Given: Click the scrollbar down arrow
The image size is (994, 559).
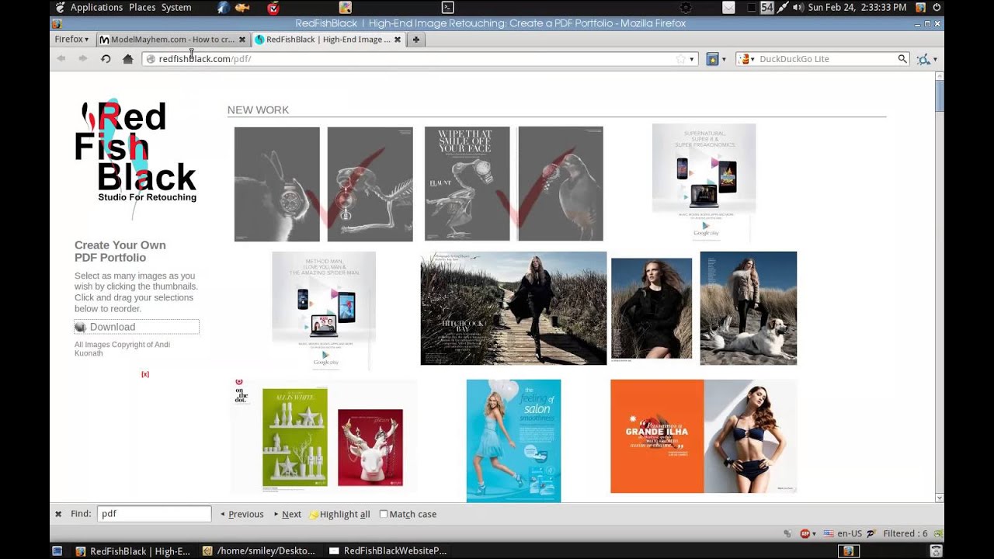Looking at the screenshot, I should 940,498.
